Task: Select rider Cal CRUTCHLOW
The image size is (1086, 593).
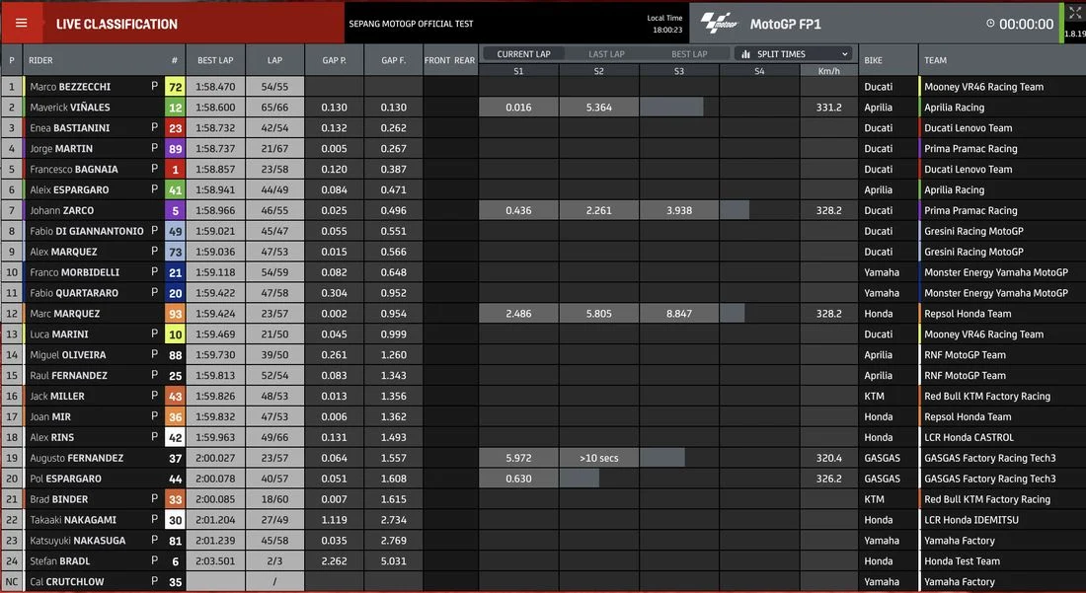Action: pyautogui.click(x=66, y=582)
